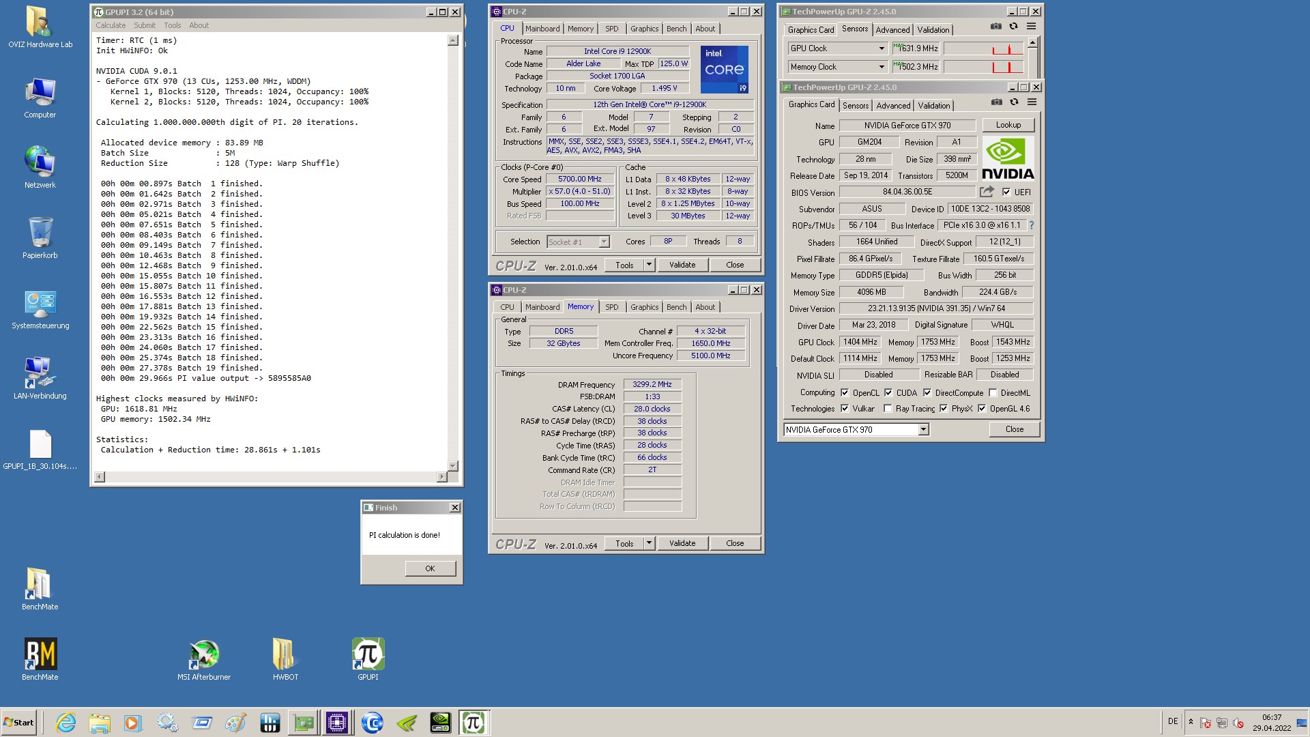The image size is (1310, 737).
Task: Click taskbar clock showing 06:37
Action: point(1272,718)
